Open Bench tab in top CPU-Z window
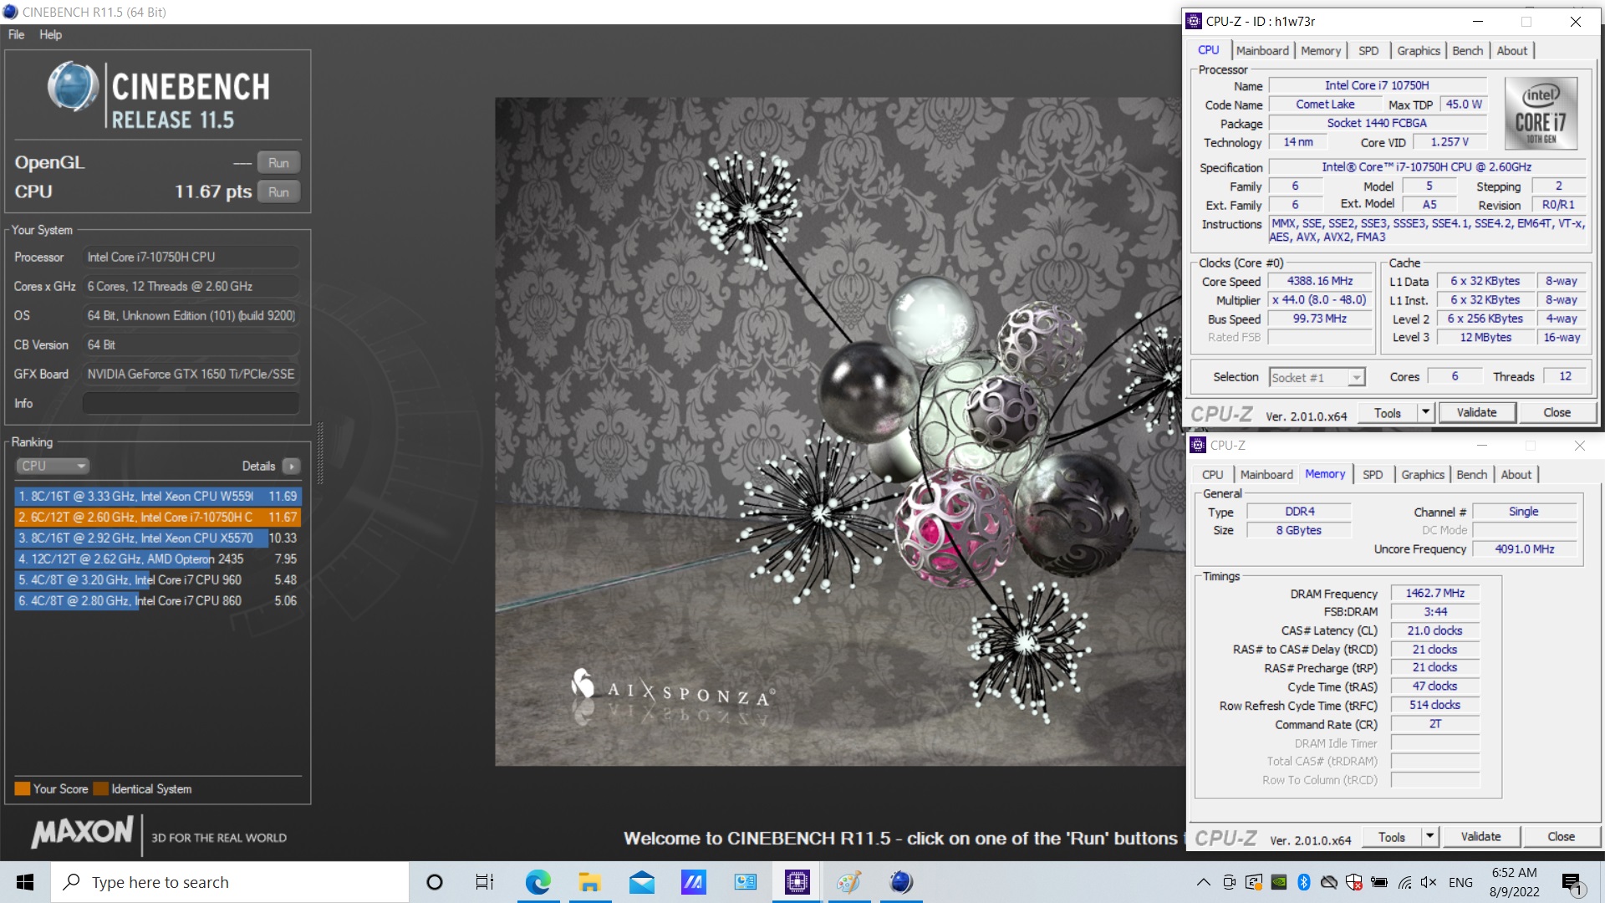 (1467, 50)
